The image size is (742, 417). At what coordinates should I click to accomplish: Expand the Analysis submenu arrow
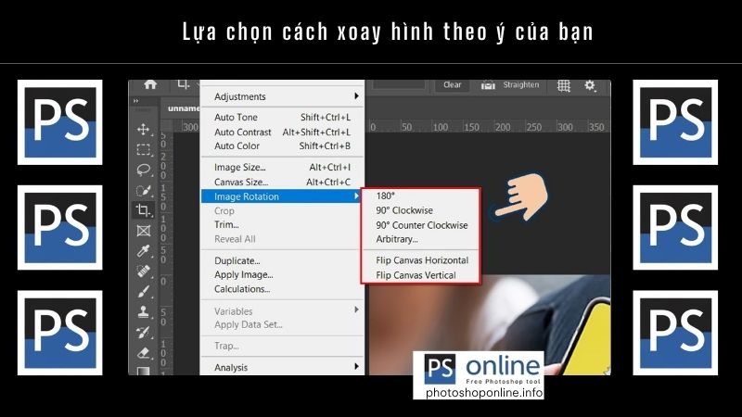[356, 366]
